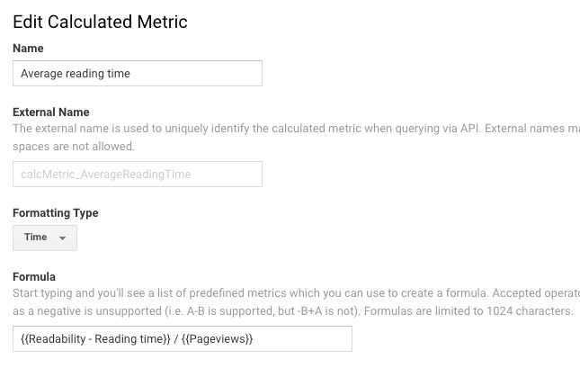Click the division slash in the formula
Viewport: 580px width, 368px height.
tap(176, 339)
